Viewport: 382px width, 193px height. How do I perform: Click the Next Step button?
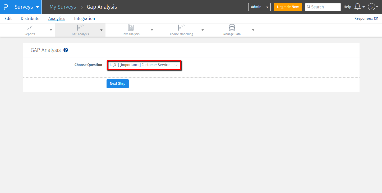click(x=117, y=83)
